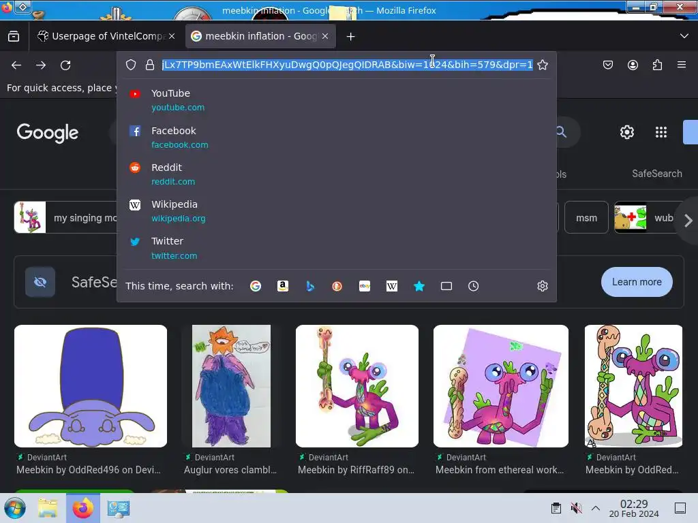Open the taskbar clock and date
Screen dimensions: 698x523
click(634, 508)
